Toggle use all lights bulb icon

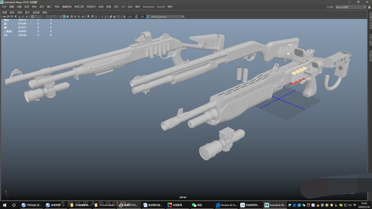[x=78, y=17]
